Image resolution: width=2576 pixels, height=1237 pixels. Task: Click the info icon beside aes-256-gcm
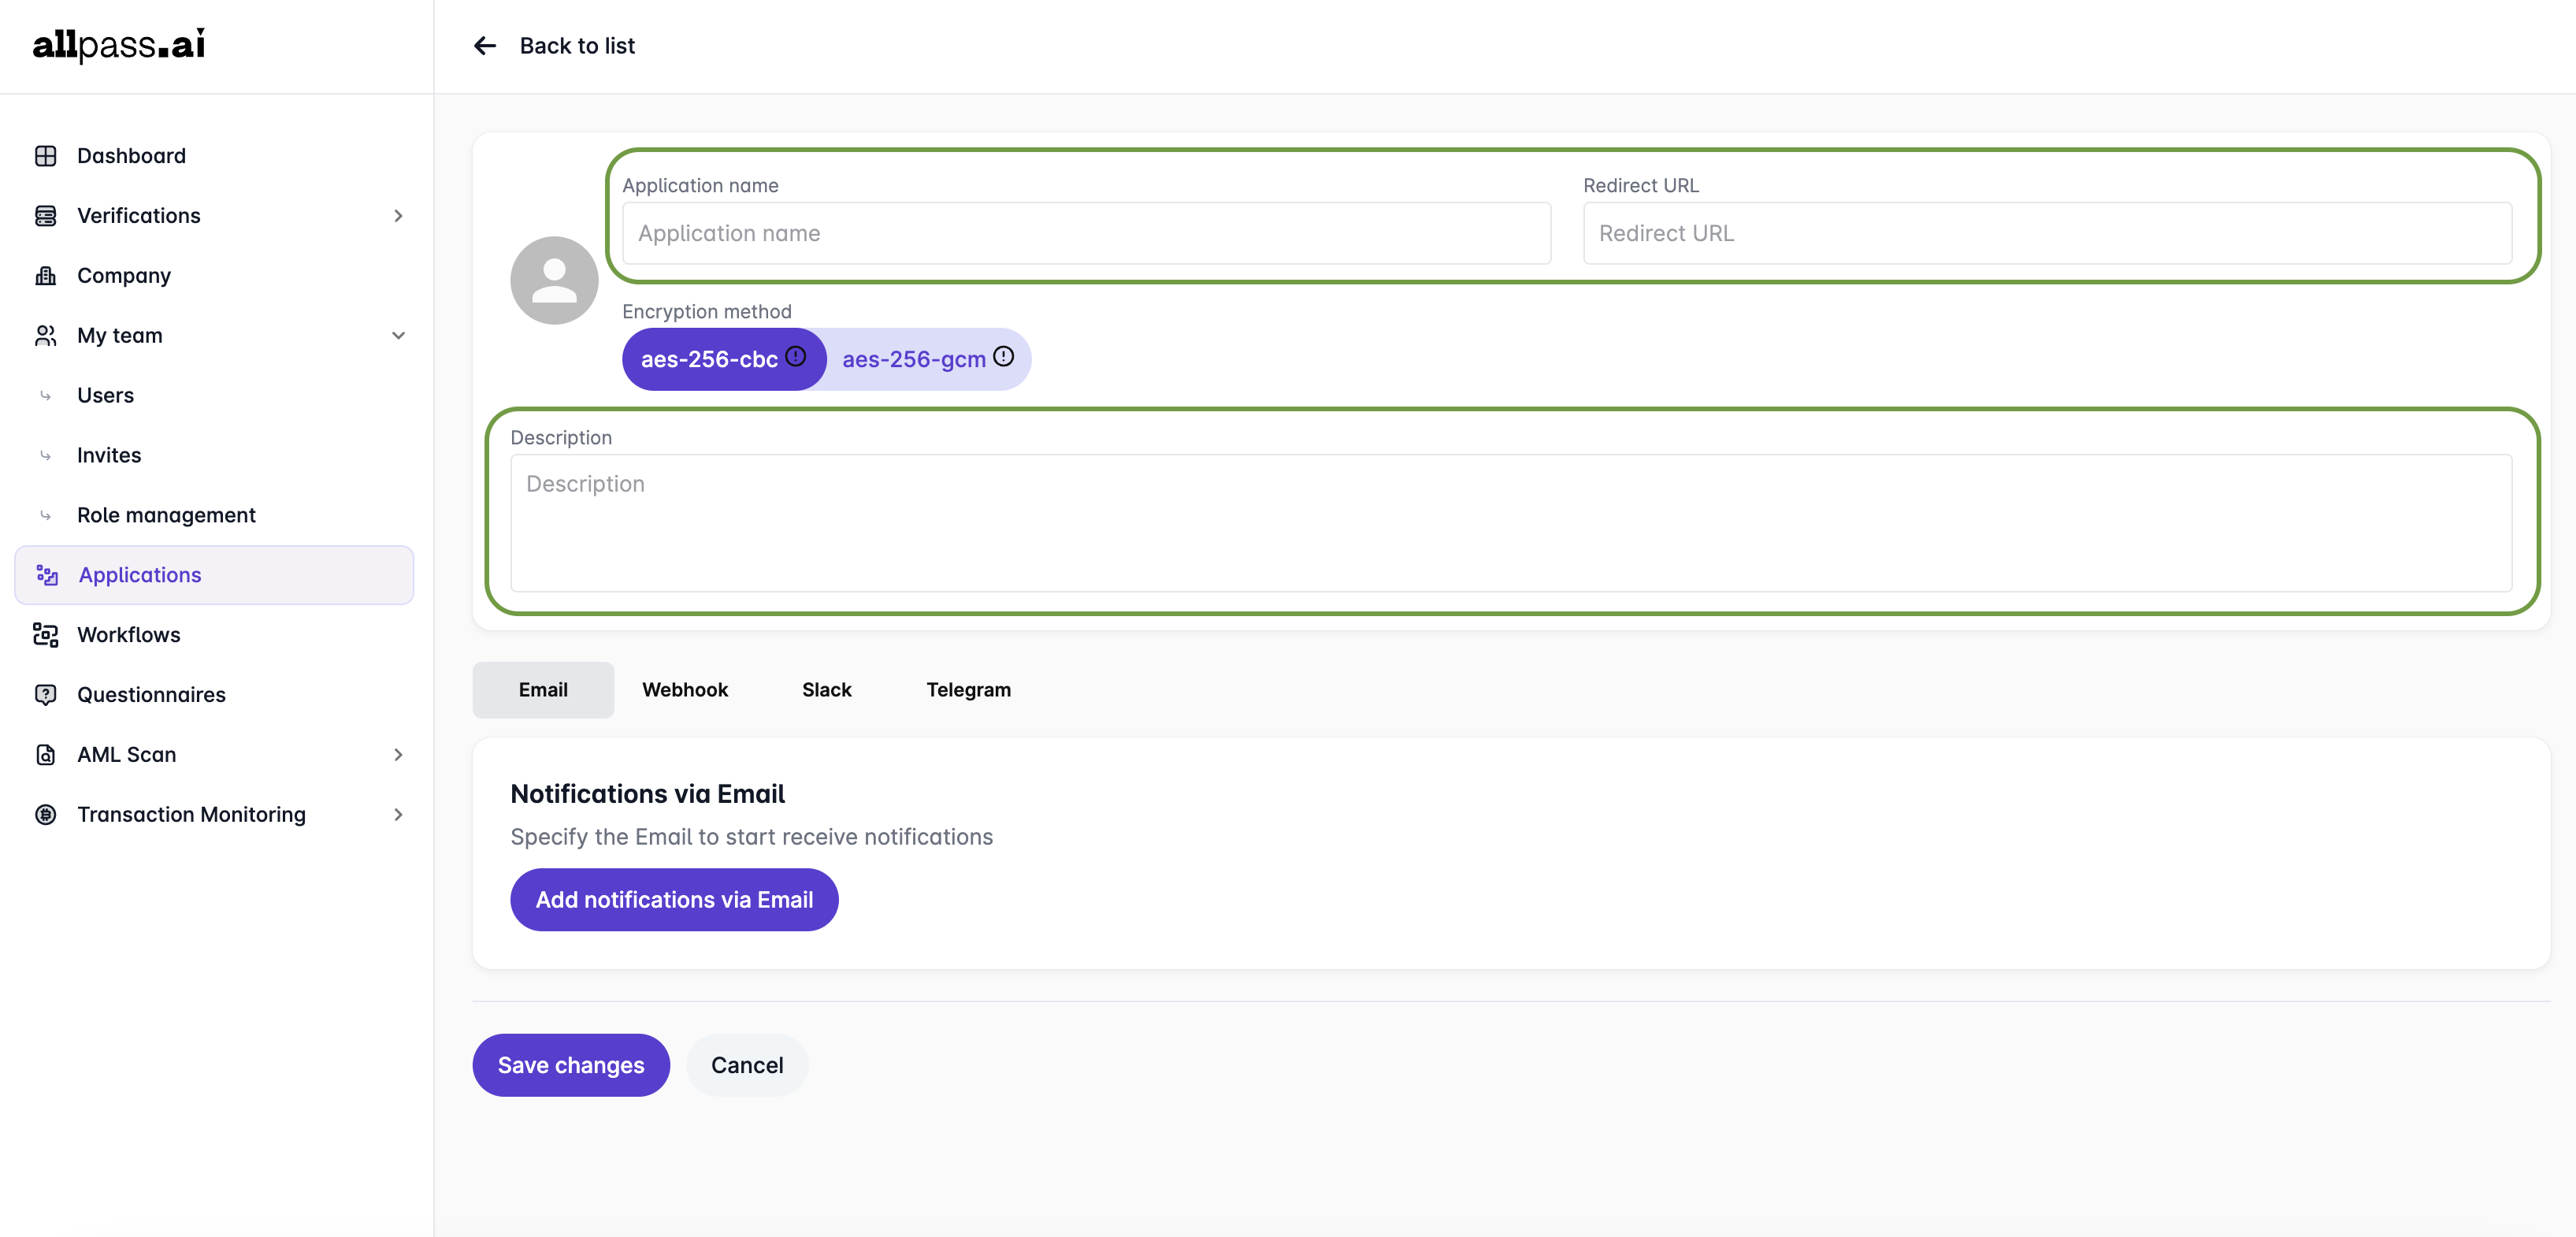(1004, 357)
